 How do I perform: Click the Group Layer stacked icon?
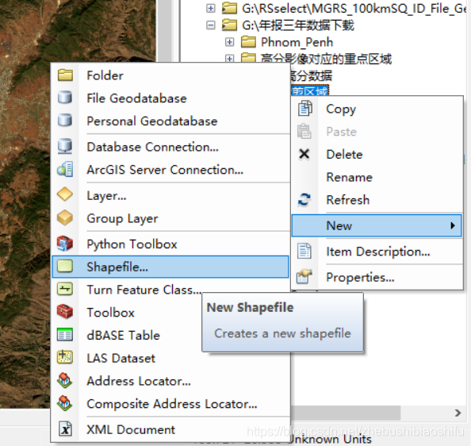(65, 217)
